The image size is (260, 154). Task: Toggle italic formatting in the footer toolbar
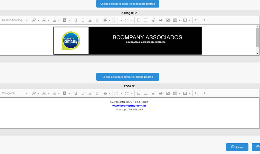coord(83,93)
